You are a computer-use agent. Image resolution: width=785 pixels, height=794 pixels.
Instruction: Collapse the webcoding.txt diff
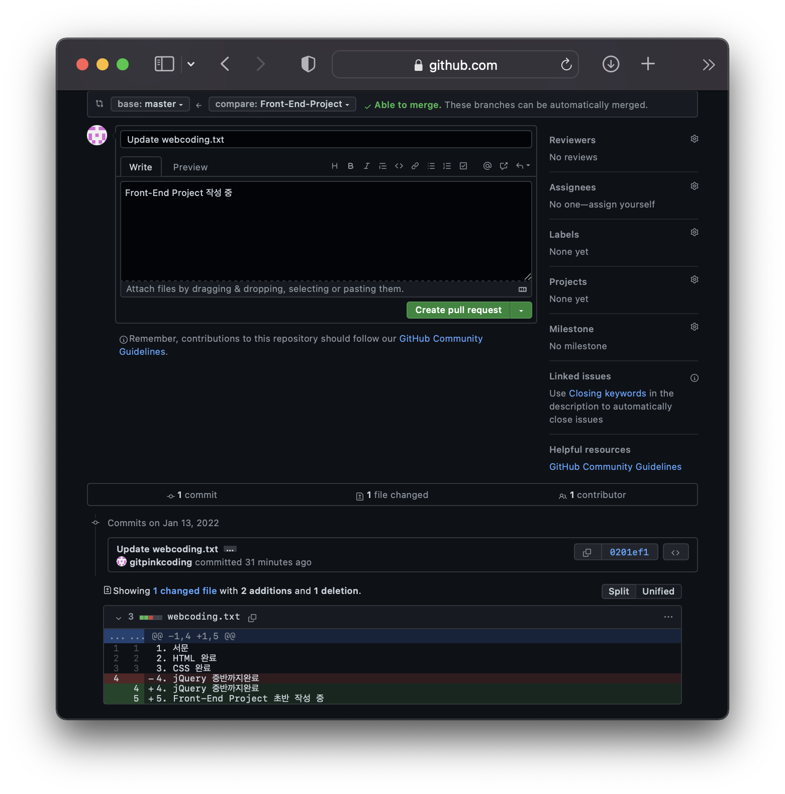[x=119, y=618]
